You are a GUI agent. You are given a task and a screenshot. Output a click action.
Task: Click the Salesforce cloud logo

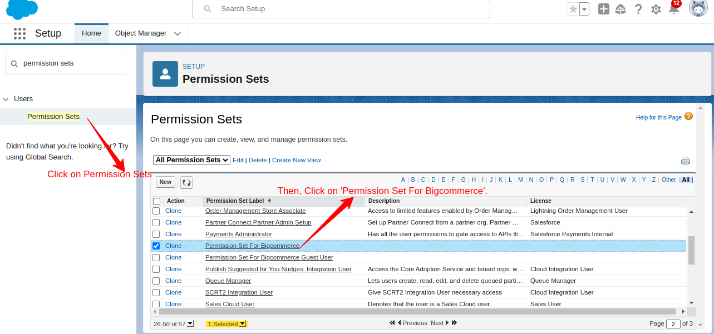pos(22,8)
